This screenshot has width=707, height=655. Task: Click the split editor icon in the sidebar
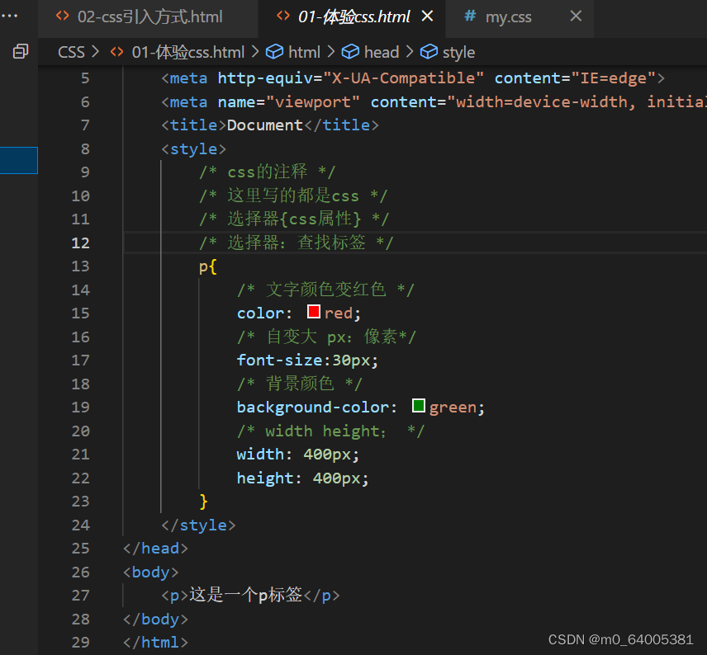click(x=20, y=51)
